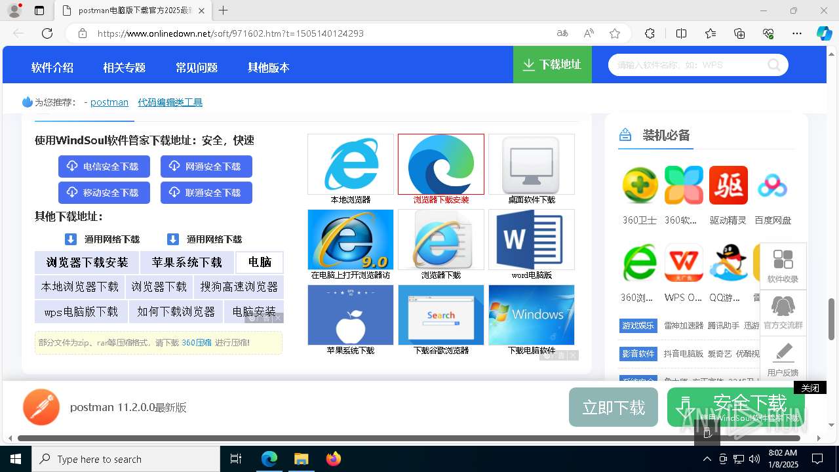Toggle split screen view
The image size is (839, 472).
click(681, 33)
